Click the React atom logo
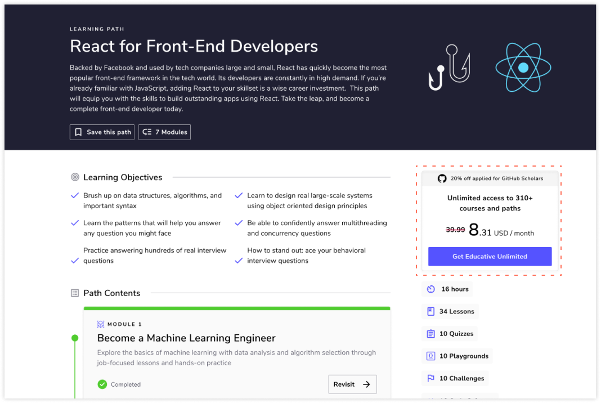Image resolution: width=601 pixels, height=403 pixels. (x=523, y=68)
